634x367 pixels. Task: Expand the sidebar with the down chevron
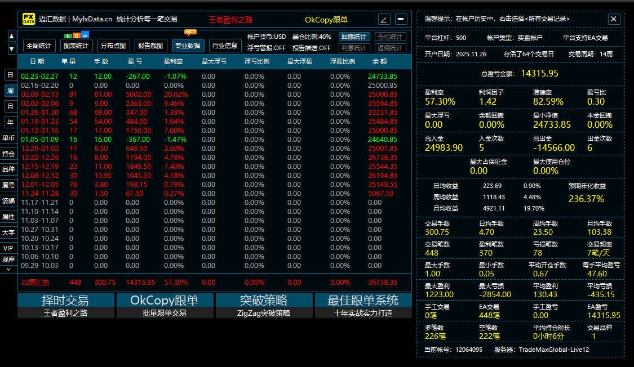tap(11, 49)
